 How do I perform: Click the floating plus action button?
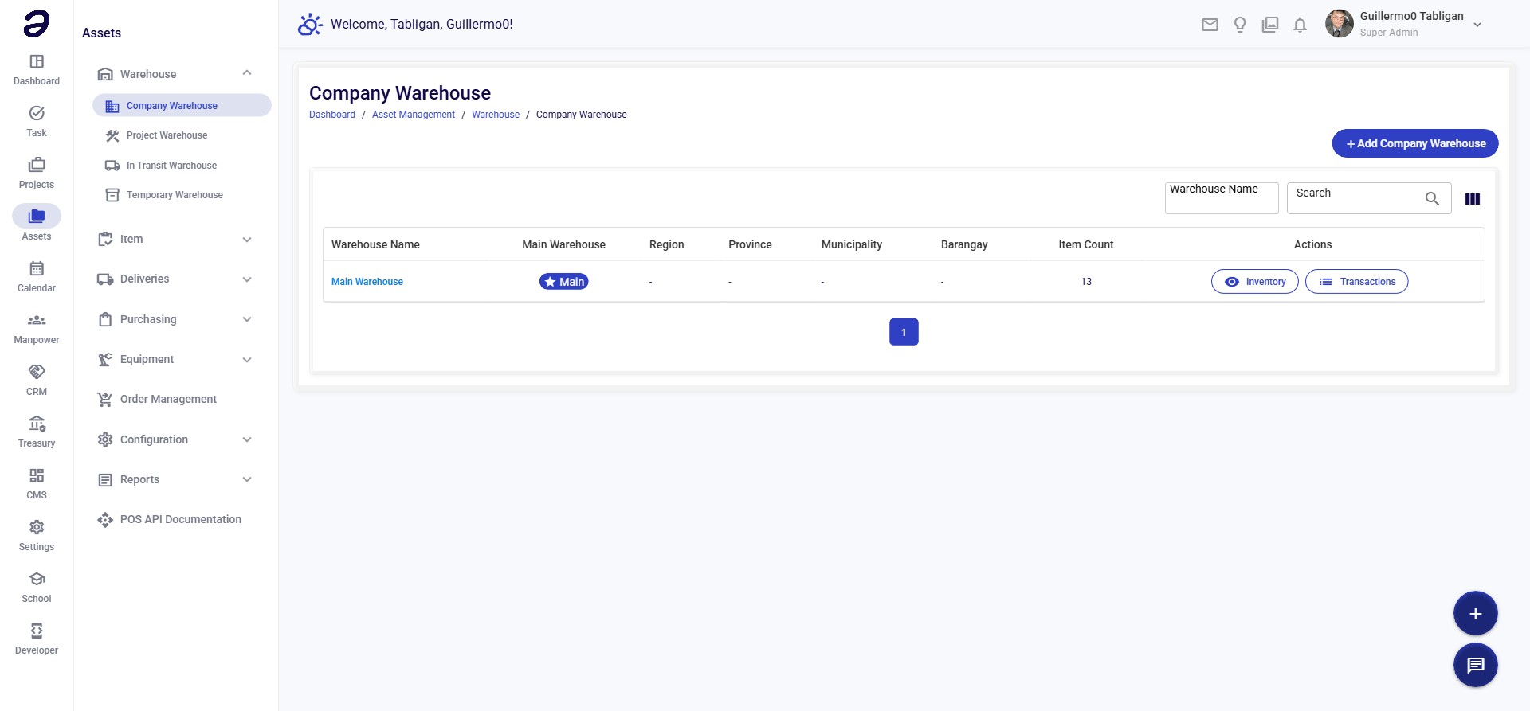coord(1475,614)
